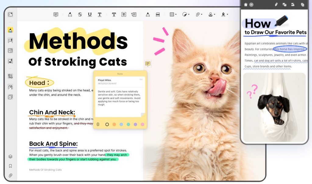Select the text callout tool
Screen dimensions: 312x184
pos(134,15)
